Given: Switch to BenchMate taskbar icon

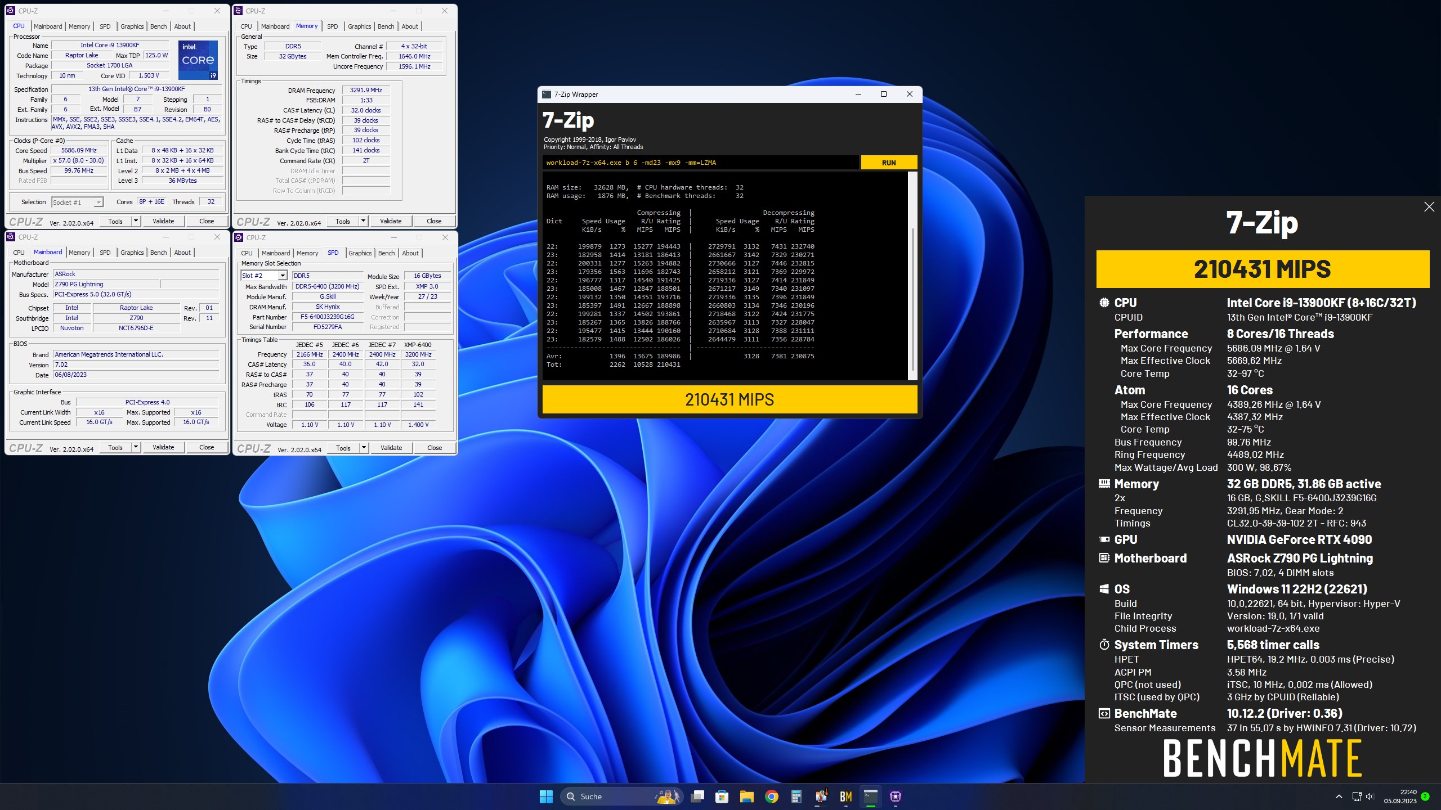Looking at the screenshot, I should coord(845,796).
